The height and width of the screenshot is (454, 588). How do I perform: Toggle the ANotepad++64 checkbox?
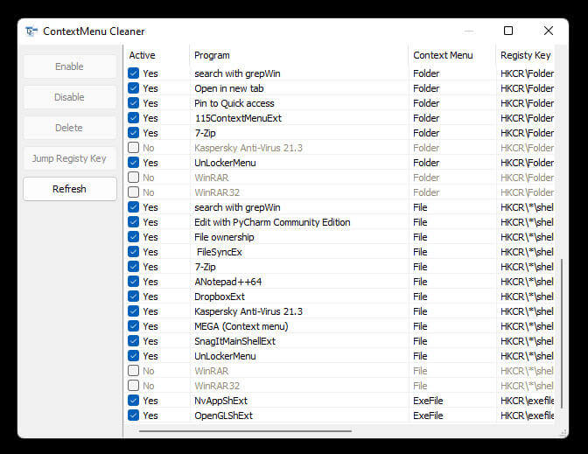pos(134,282)
